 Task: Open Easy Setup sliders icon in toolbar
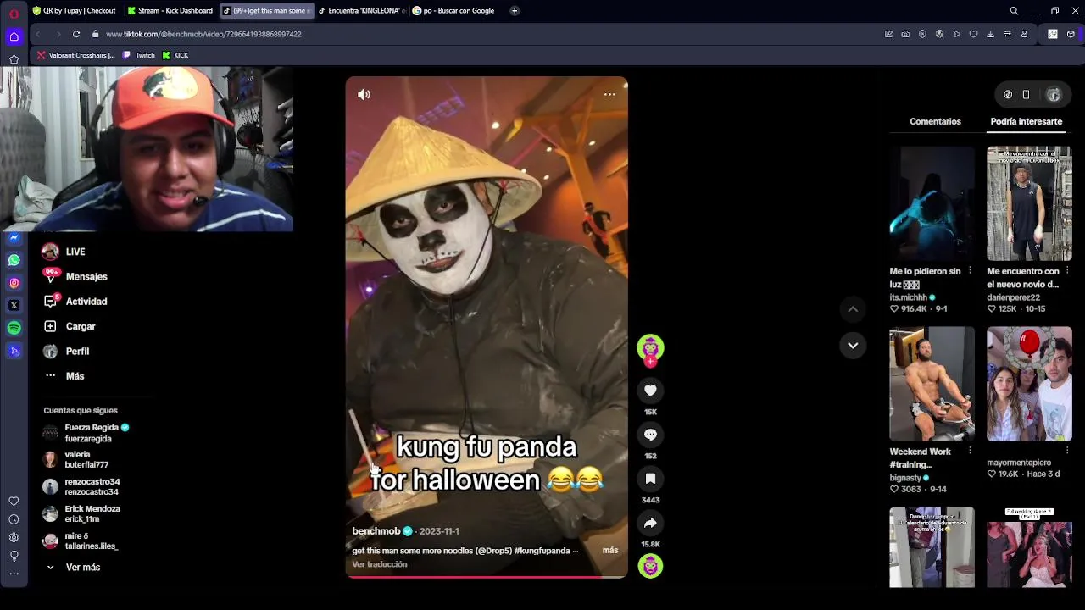1007,34
